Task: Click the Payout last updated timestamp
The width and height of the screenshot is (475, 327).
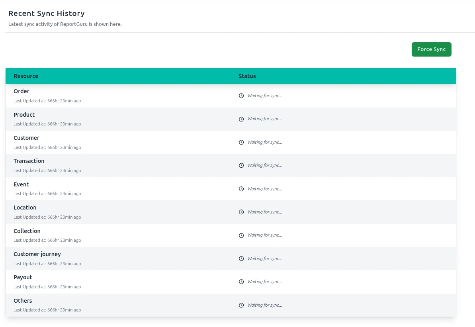Action: (47, 287)
